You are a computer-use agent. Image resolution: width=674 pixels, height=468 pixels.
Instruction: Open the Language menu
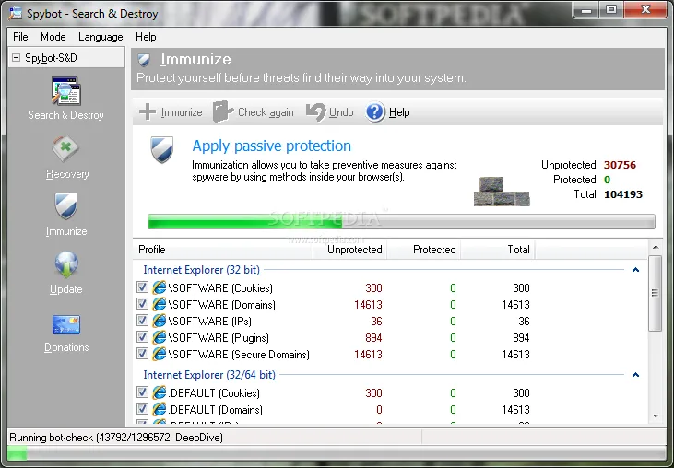click(101, 37)
